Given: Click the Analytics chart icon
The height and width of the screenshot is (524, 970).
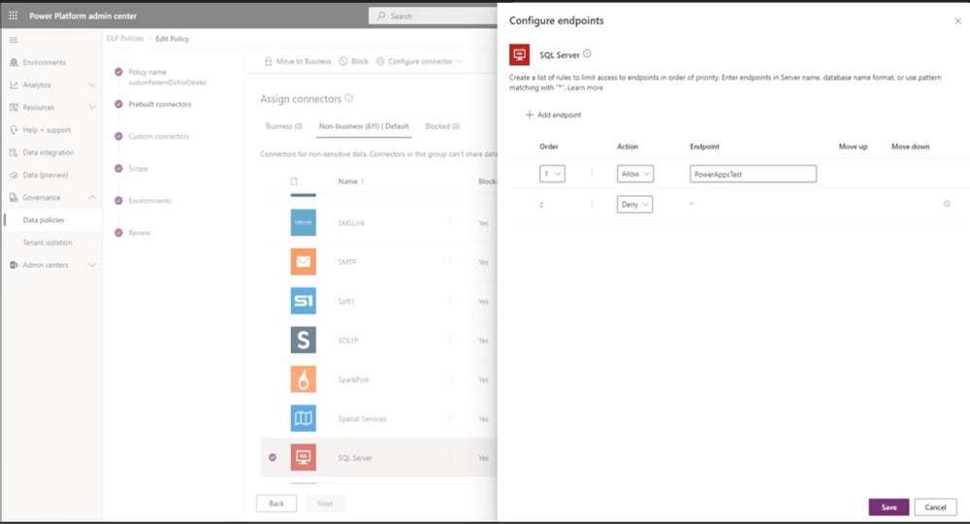Looking at the screenshot, I should pyautogui.click(x=14, y=84).
